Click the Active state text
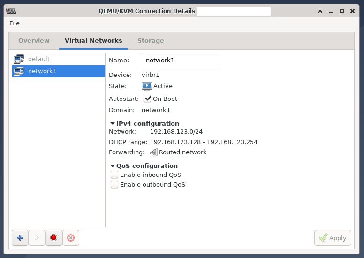Viewport: 364px width, 258px height. point(163,86)
